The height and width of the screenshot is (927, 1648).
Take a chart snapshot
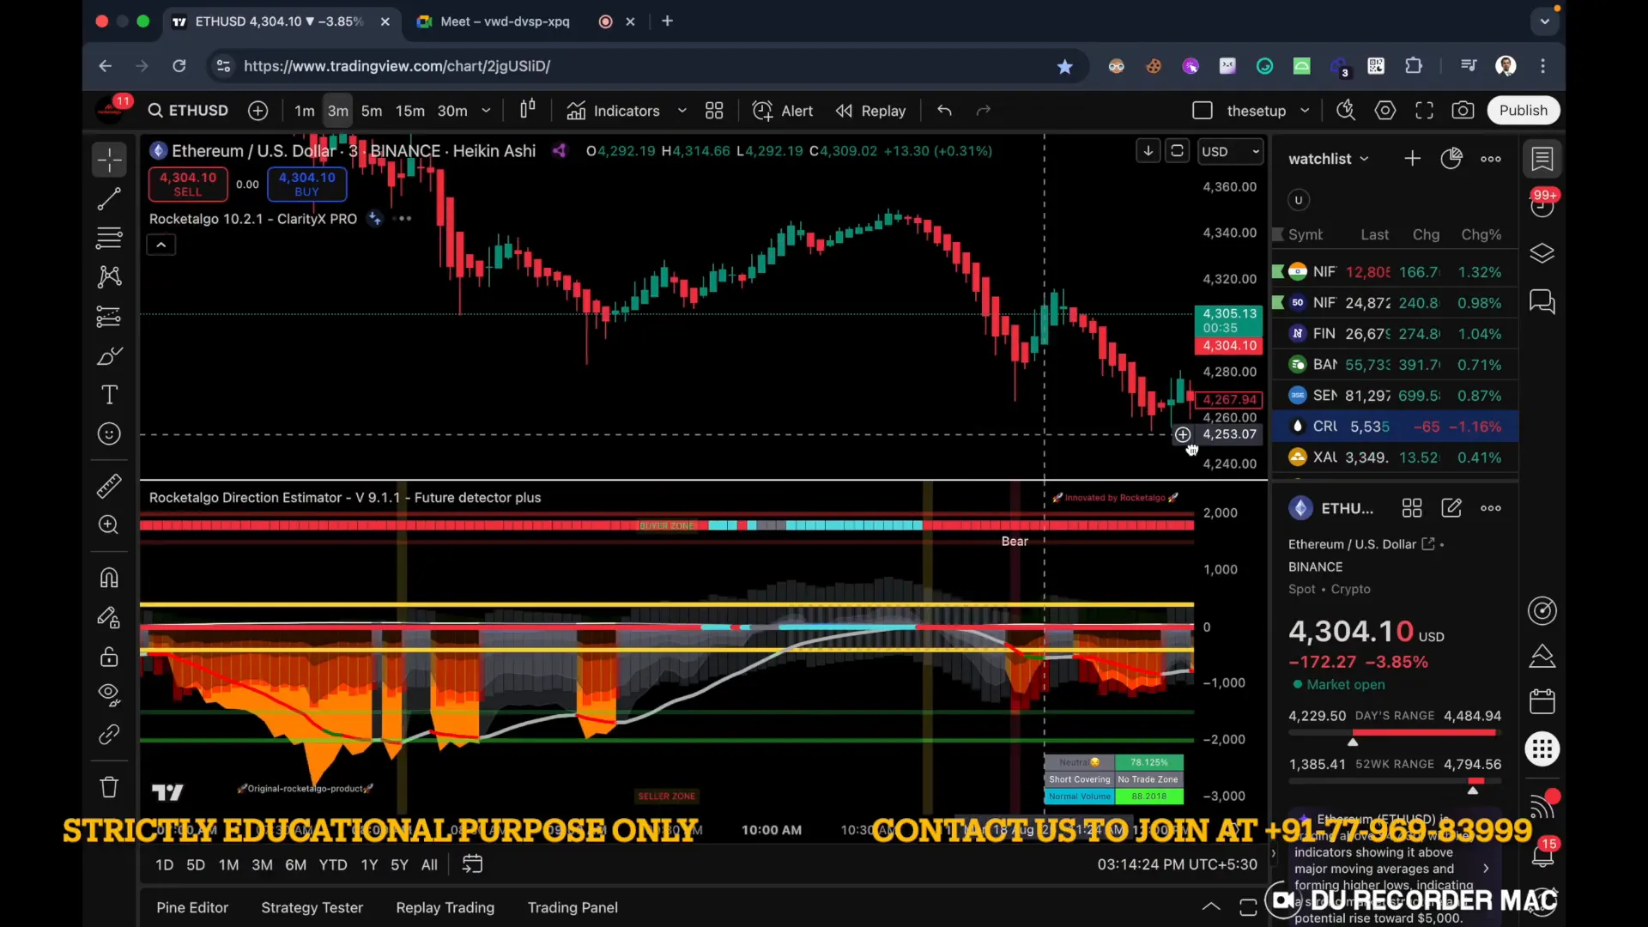1463,111
